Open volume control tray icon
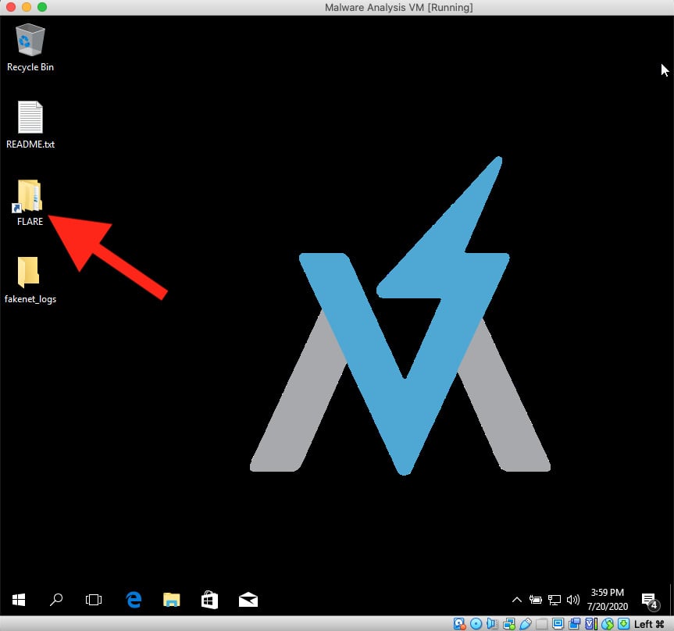Viewport: 674px width, 631px height. click(573, 600)
